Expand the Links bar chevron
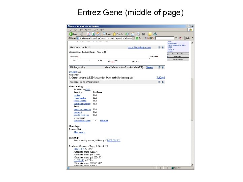The width and height of the screenshot is (243, 182). pos(192,38)
